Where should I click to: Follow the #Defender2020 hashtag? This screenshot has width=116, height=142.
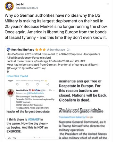[x=58, y=61]
